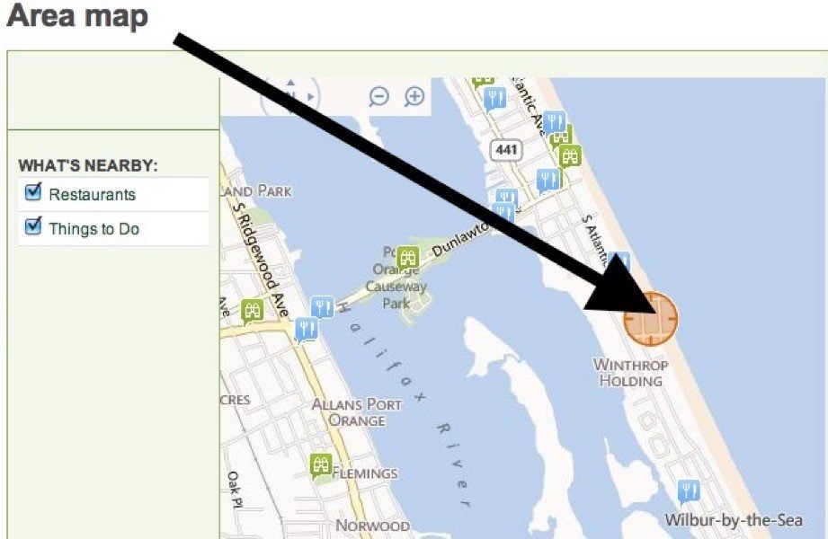This screenshot has height=539, width=828.
Task: Select the binoculars marker left of S Ridgewood Ave
Action: (x=253, y=312)
